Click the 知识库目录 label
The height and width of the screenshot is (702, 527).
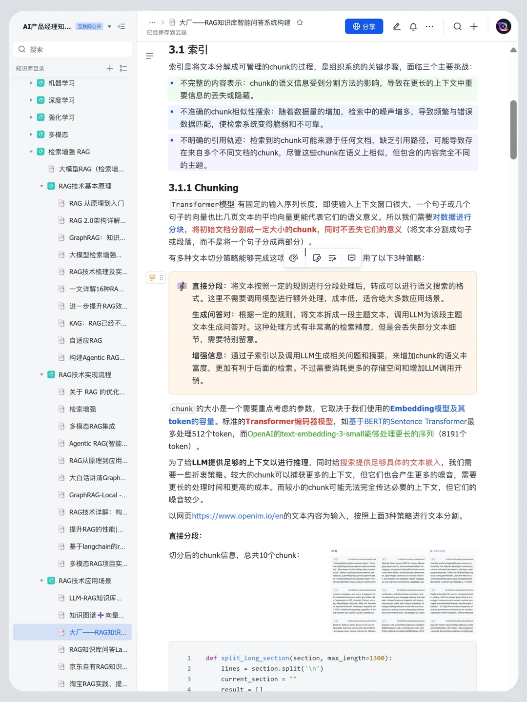pos(30,69)
